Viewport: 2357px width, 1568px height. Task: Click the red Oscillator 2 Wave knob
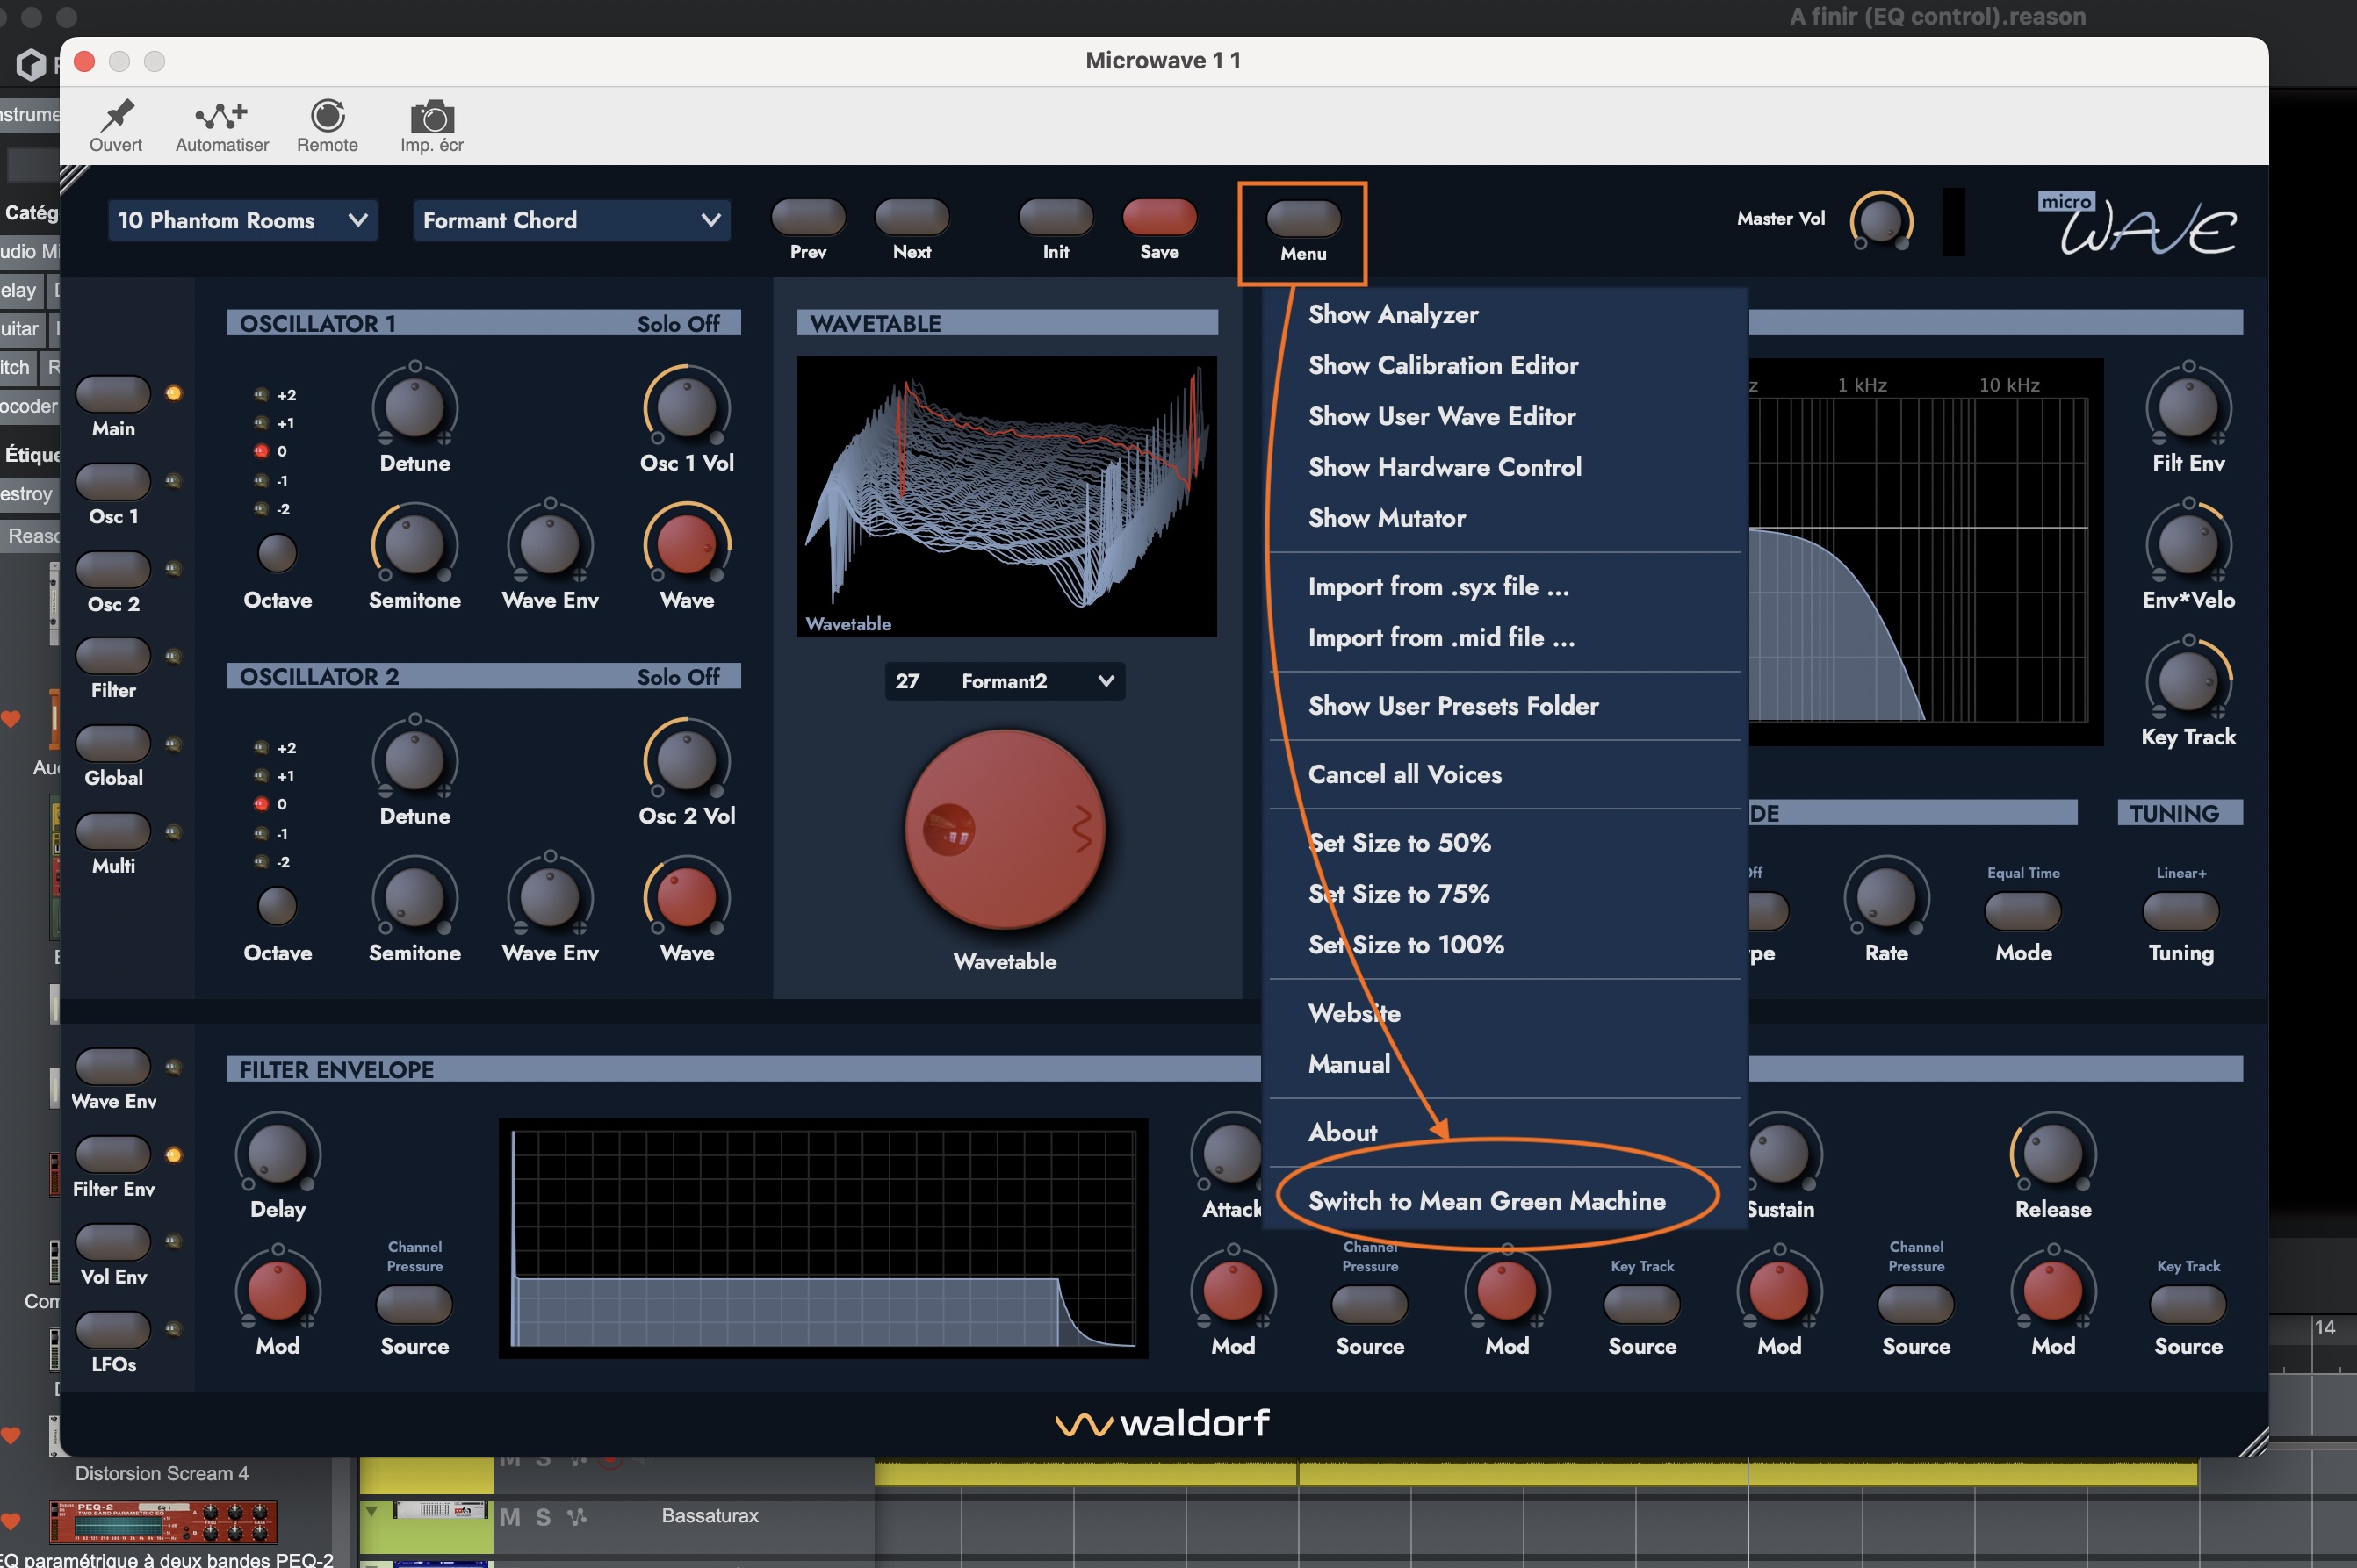click(x=687, y=896)
